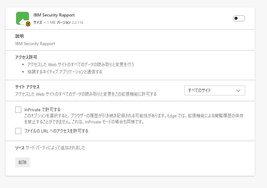Image resolution: width=267 pixels, height=188 pixels.
Task: Click the small yellow badge on extension icon
Action: click(x=27, y=23)
